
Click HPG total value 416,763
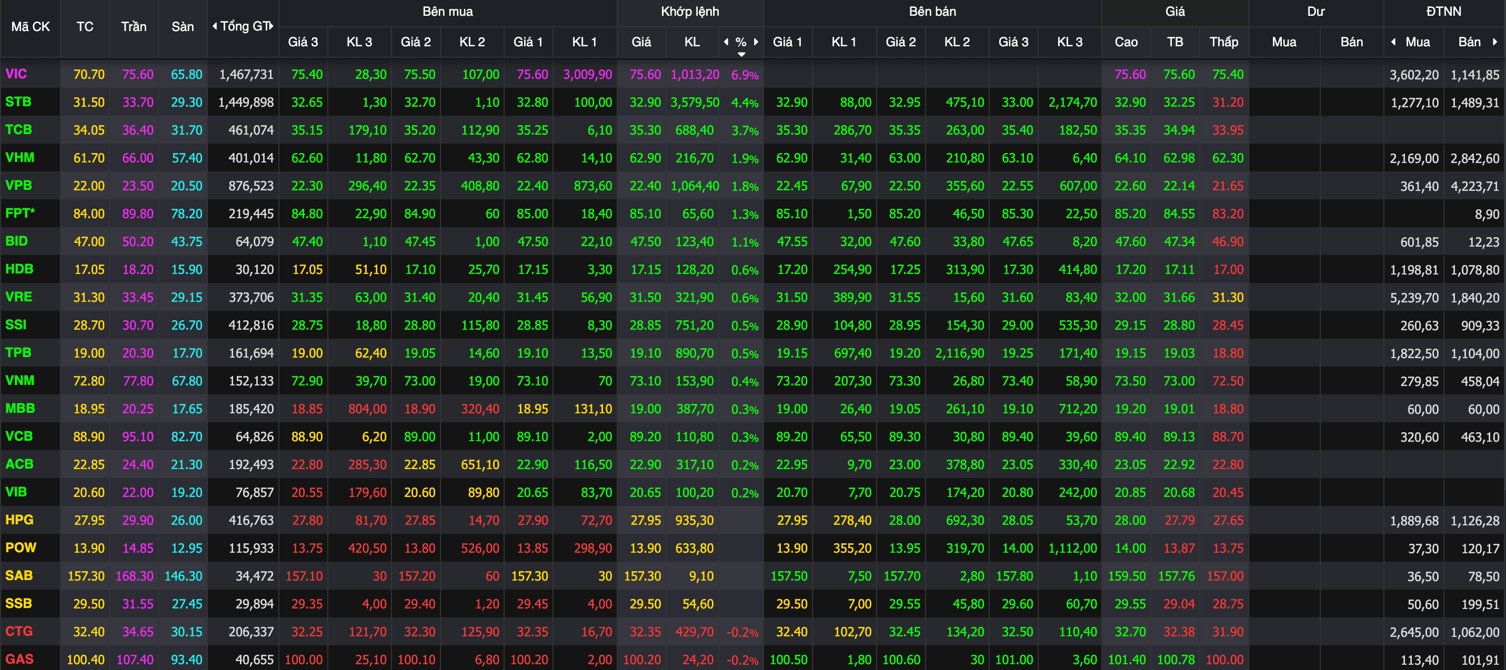251,521
